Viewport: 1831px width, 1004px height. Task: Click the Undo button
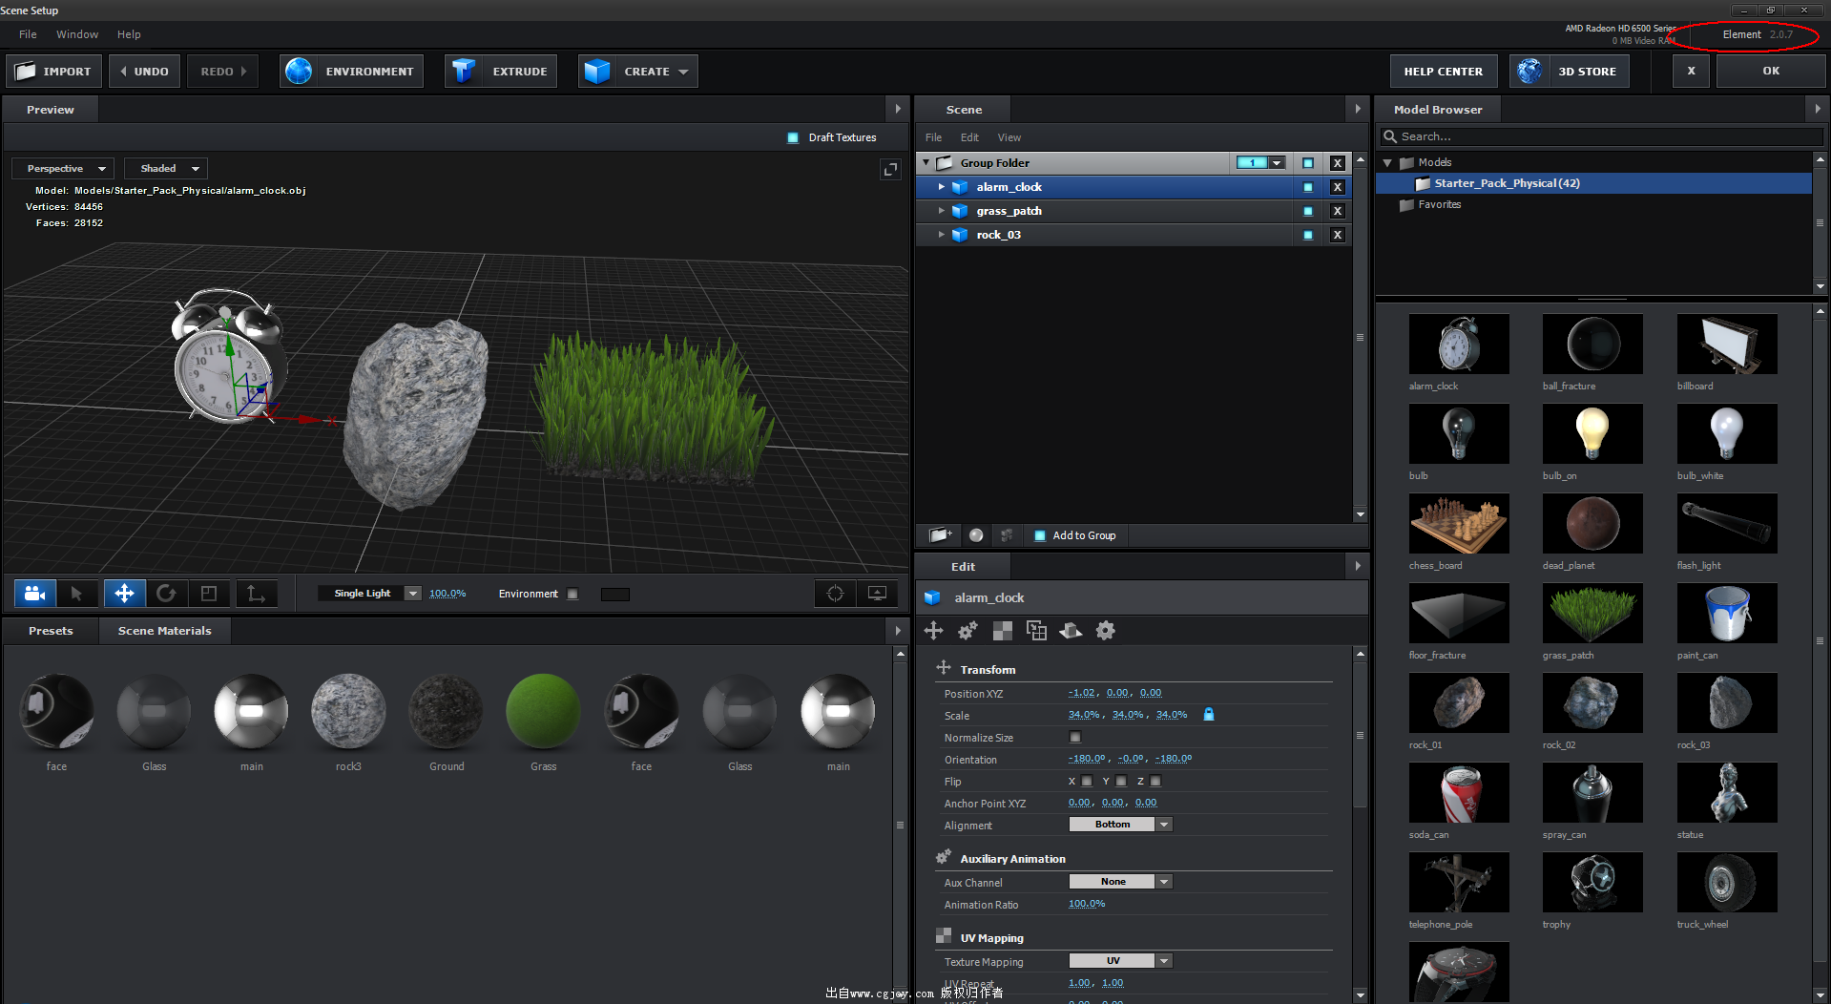(144, 72)
